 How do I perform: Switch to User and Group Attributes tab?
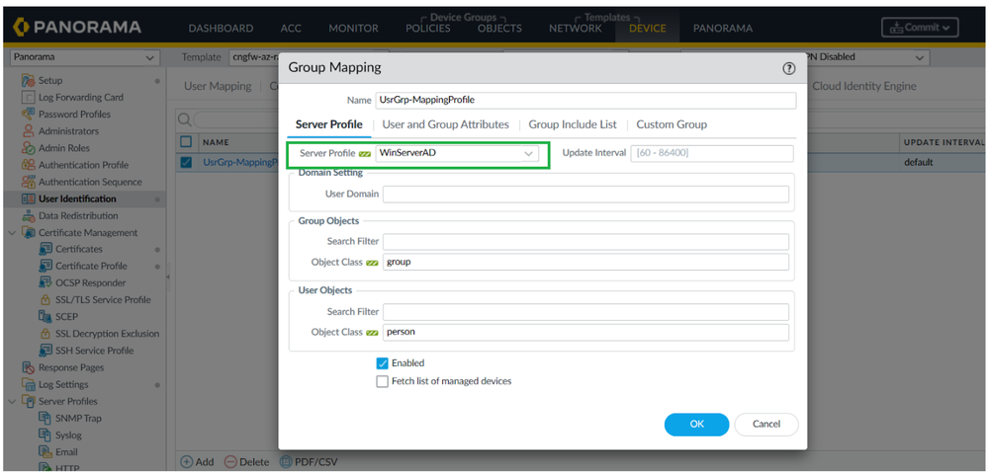(445, 124)
